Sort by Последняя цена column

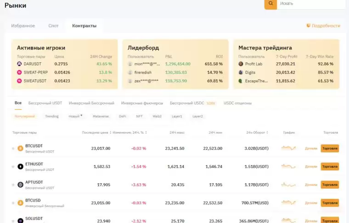click(x=96, y=132)
